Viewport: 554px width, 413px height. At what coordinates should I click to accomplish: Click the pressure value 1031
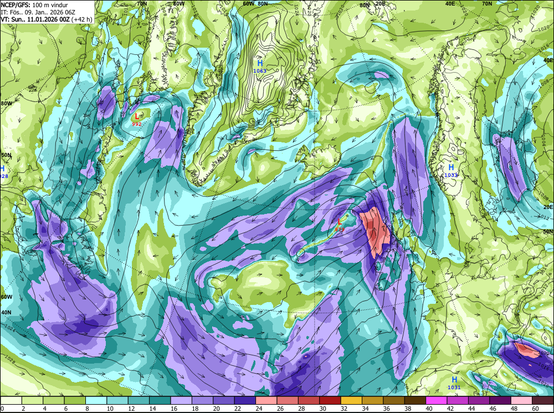click(x=454, y=387)
